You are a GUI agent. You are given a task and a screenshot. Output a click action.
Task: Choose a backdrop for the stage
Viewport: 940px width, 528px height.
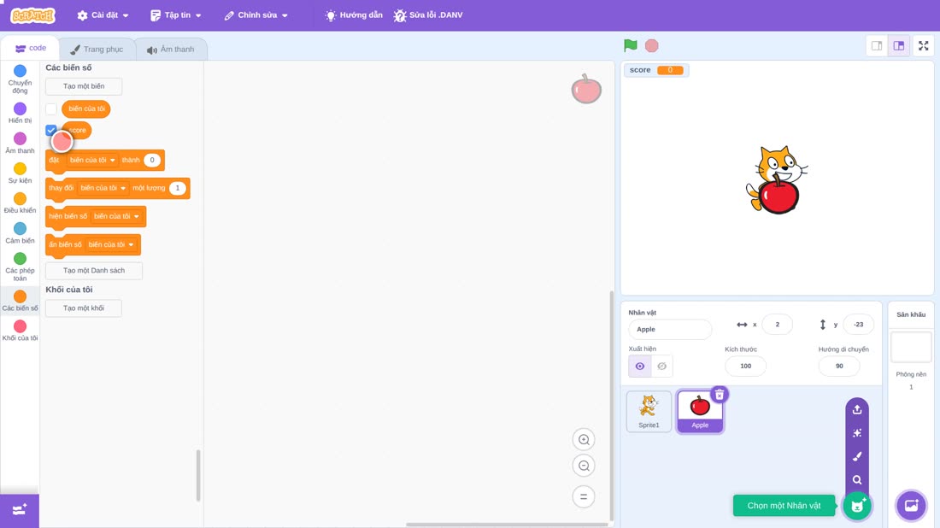pos(911,506)
